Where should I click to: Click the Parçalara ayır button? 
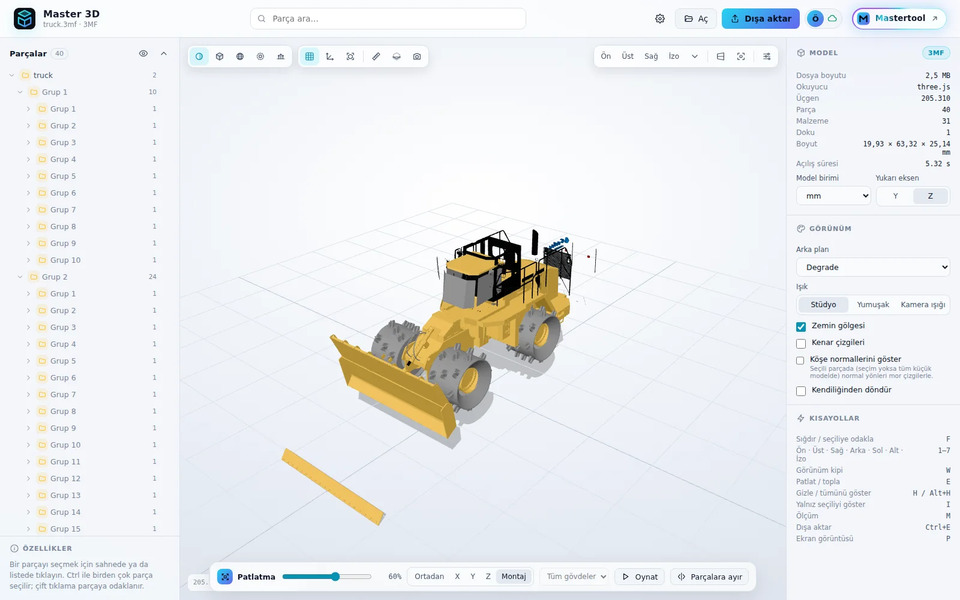[x=710, y=577]
